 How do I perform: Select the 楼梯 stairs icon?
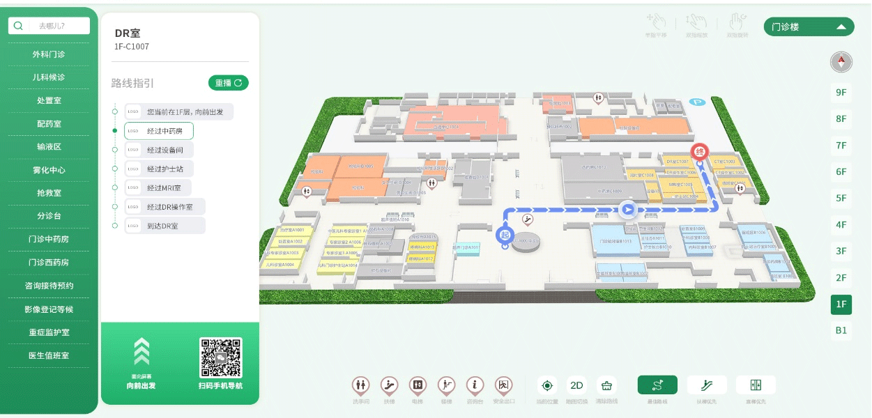coord(446,385)
